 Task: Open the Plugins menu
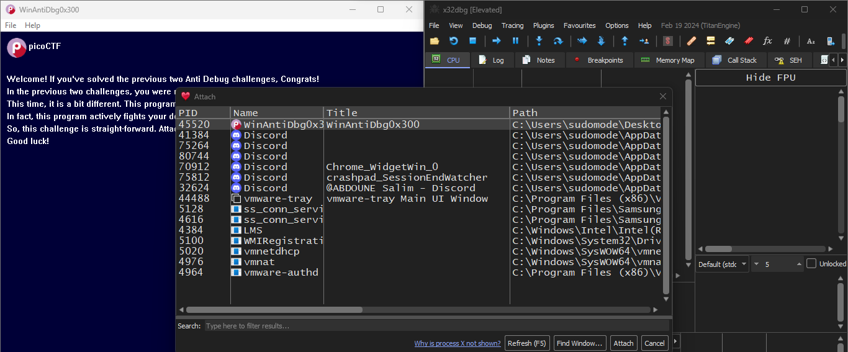click(543, 25)
